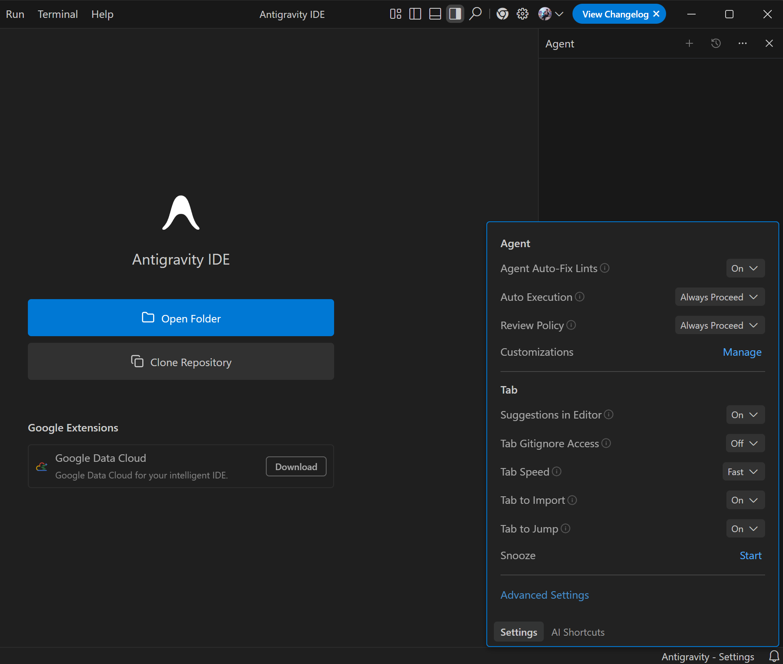Click info icon next to Tab Gitignore Access
This screenshot has width=783, height=664.
pos(606,443)
